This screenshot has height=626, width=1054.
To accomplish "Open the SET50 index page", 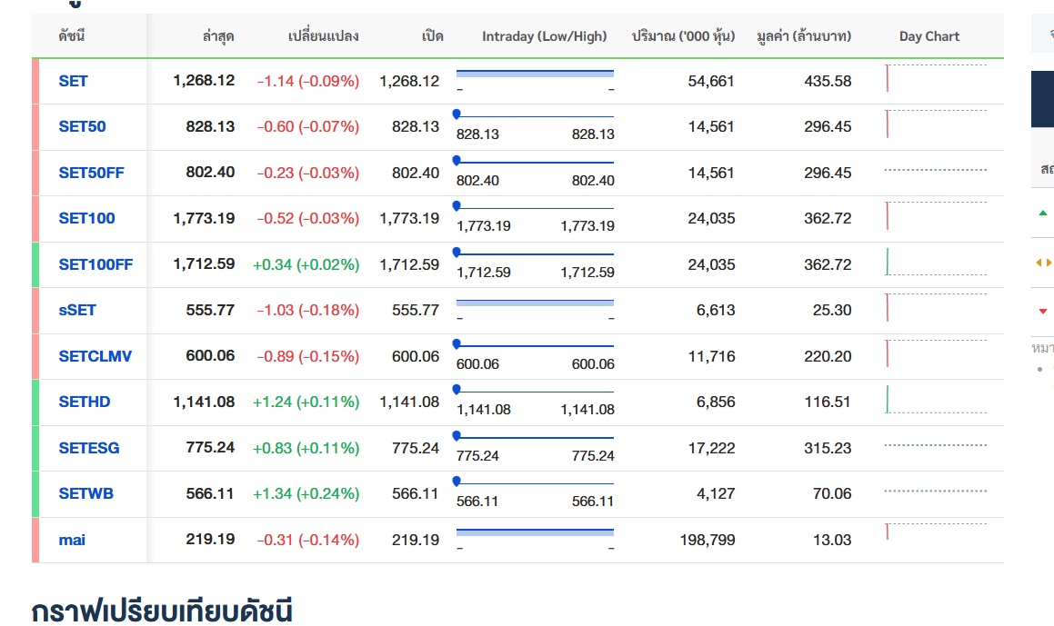I will point(82,126).
